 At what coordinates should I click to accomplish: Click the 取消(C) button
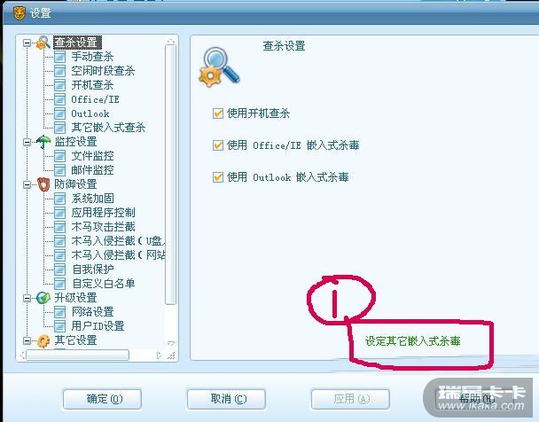click(226, 399)
